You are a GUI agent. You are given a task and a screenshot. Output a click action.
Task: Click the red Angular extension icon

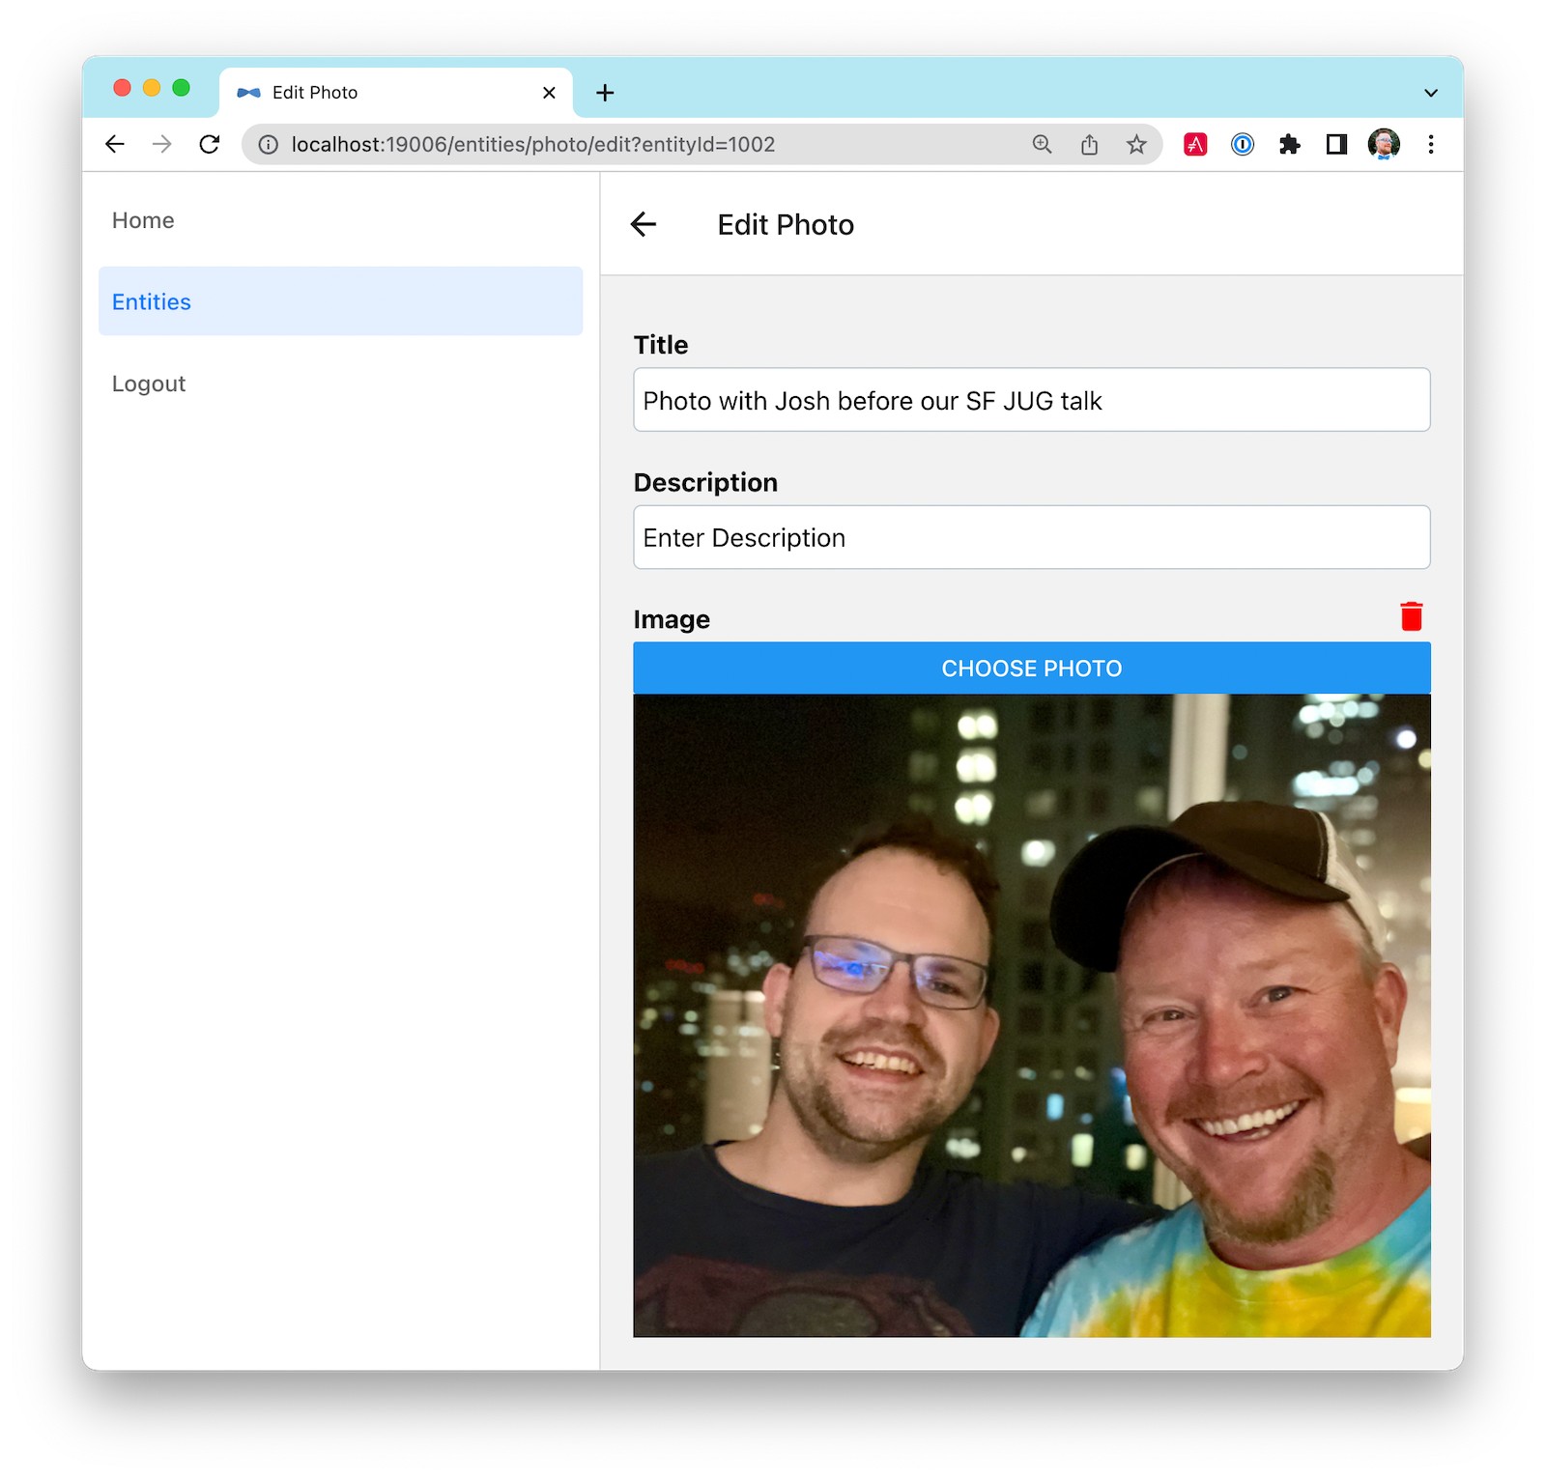1195,145
